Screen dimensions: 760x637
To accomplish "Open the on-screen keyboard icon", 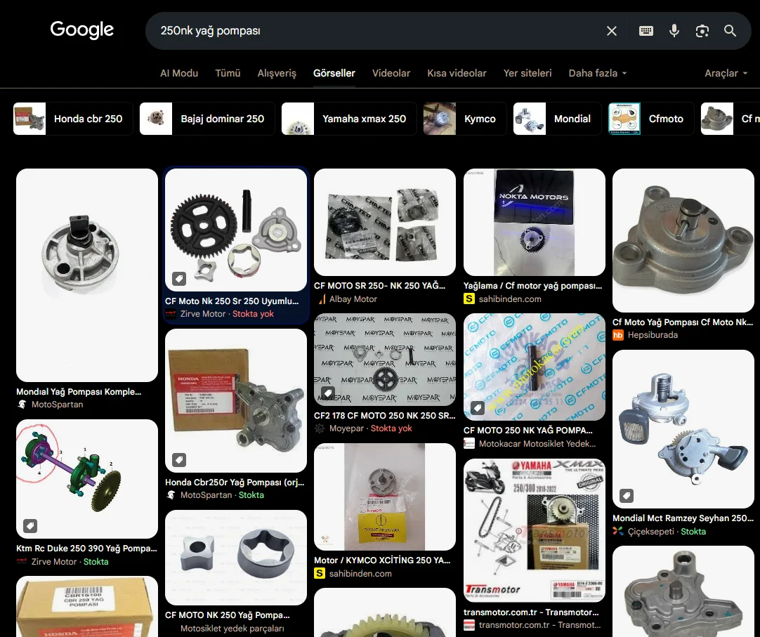I will [x=646, y=31].
